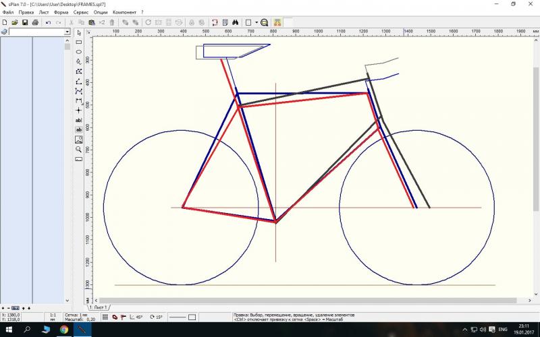The width and height of the screenshot is (540, 337).
Task: Select the rectangle drawing tool
Action: (x=79, y=42)
